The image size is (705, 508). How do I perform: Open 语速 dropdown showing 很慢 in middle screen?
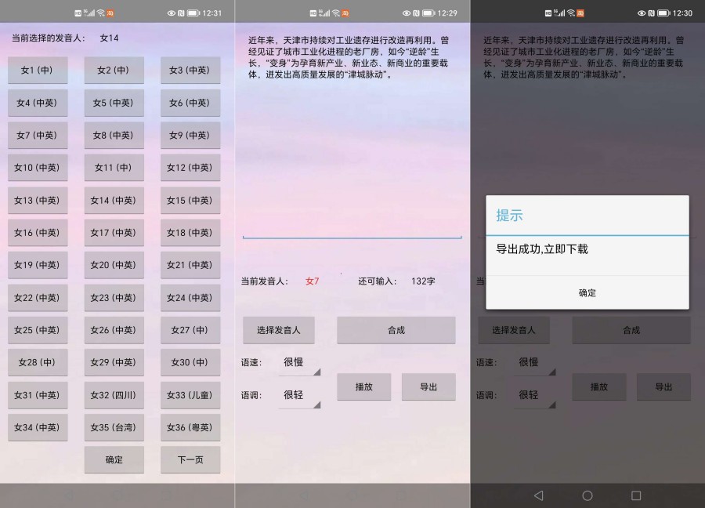[299, 363]
